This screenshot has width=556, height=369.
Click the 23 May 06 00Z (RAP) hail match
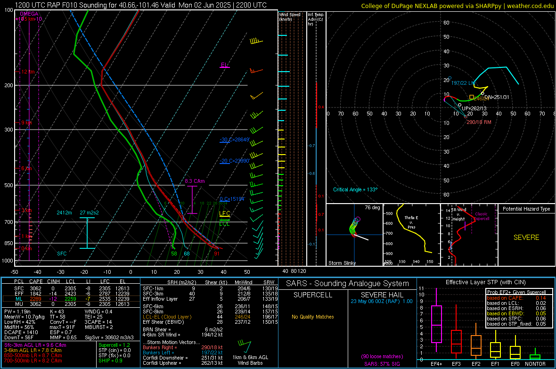pos(382,301)
